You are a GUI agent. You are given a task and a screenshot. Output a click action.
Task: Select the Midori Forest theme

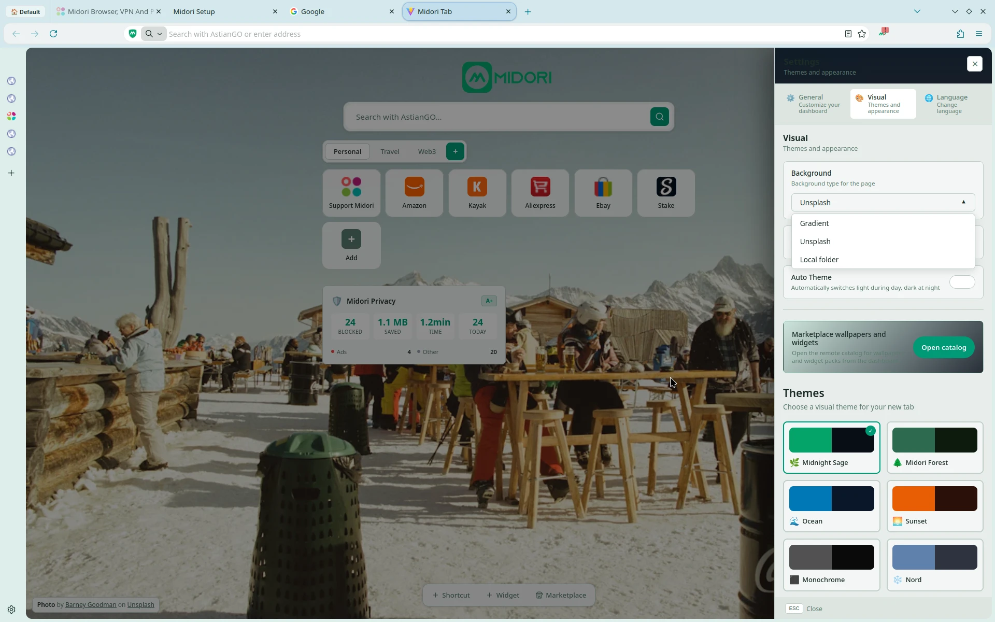(x=934, y=447)
